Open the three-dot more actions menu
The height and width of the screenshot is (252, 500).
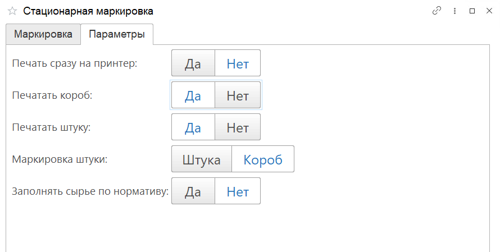(x=454, y=11)
